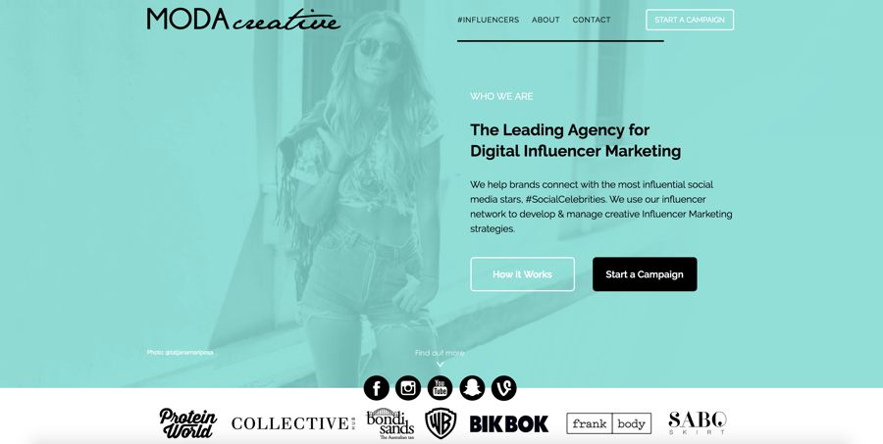
Task: Click the Collective brand logo
Action: pyautogui.click(x=292, y=423)
